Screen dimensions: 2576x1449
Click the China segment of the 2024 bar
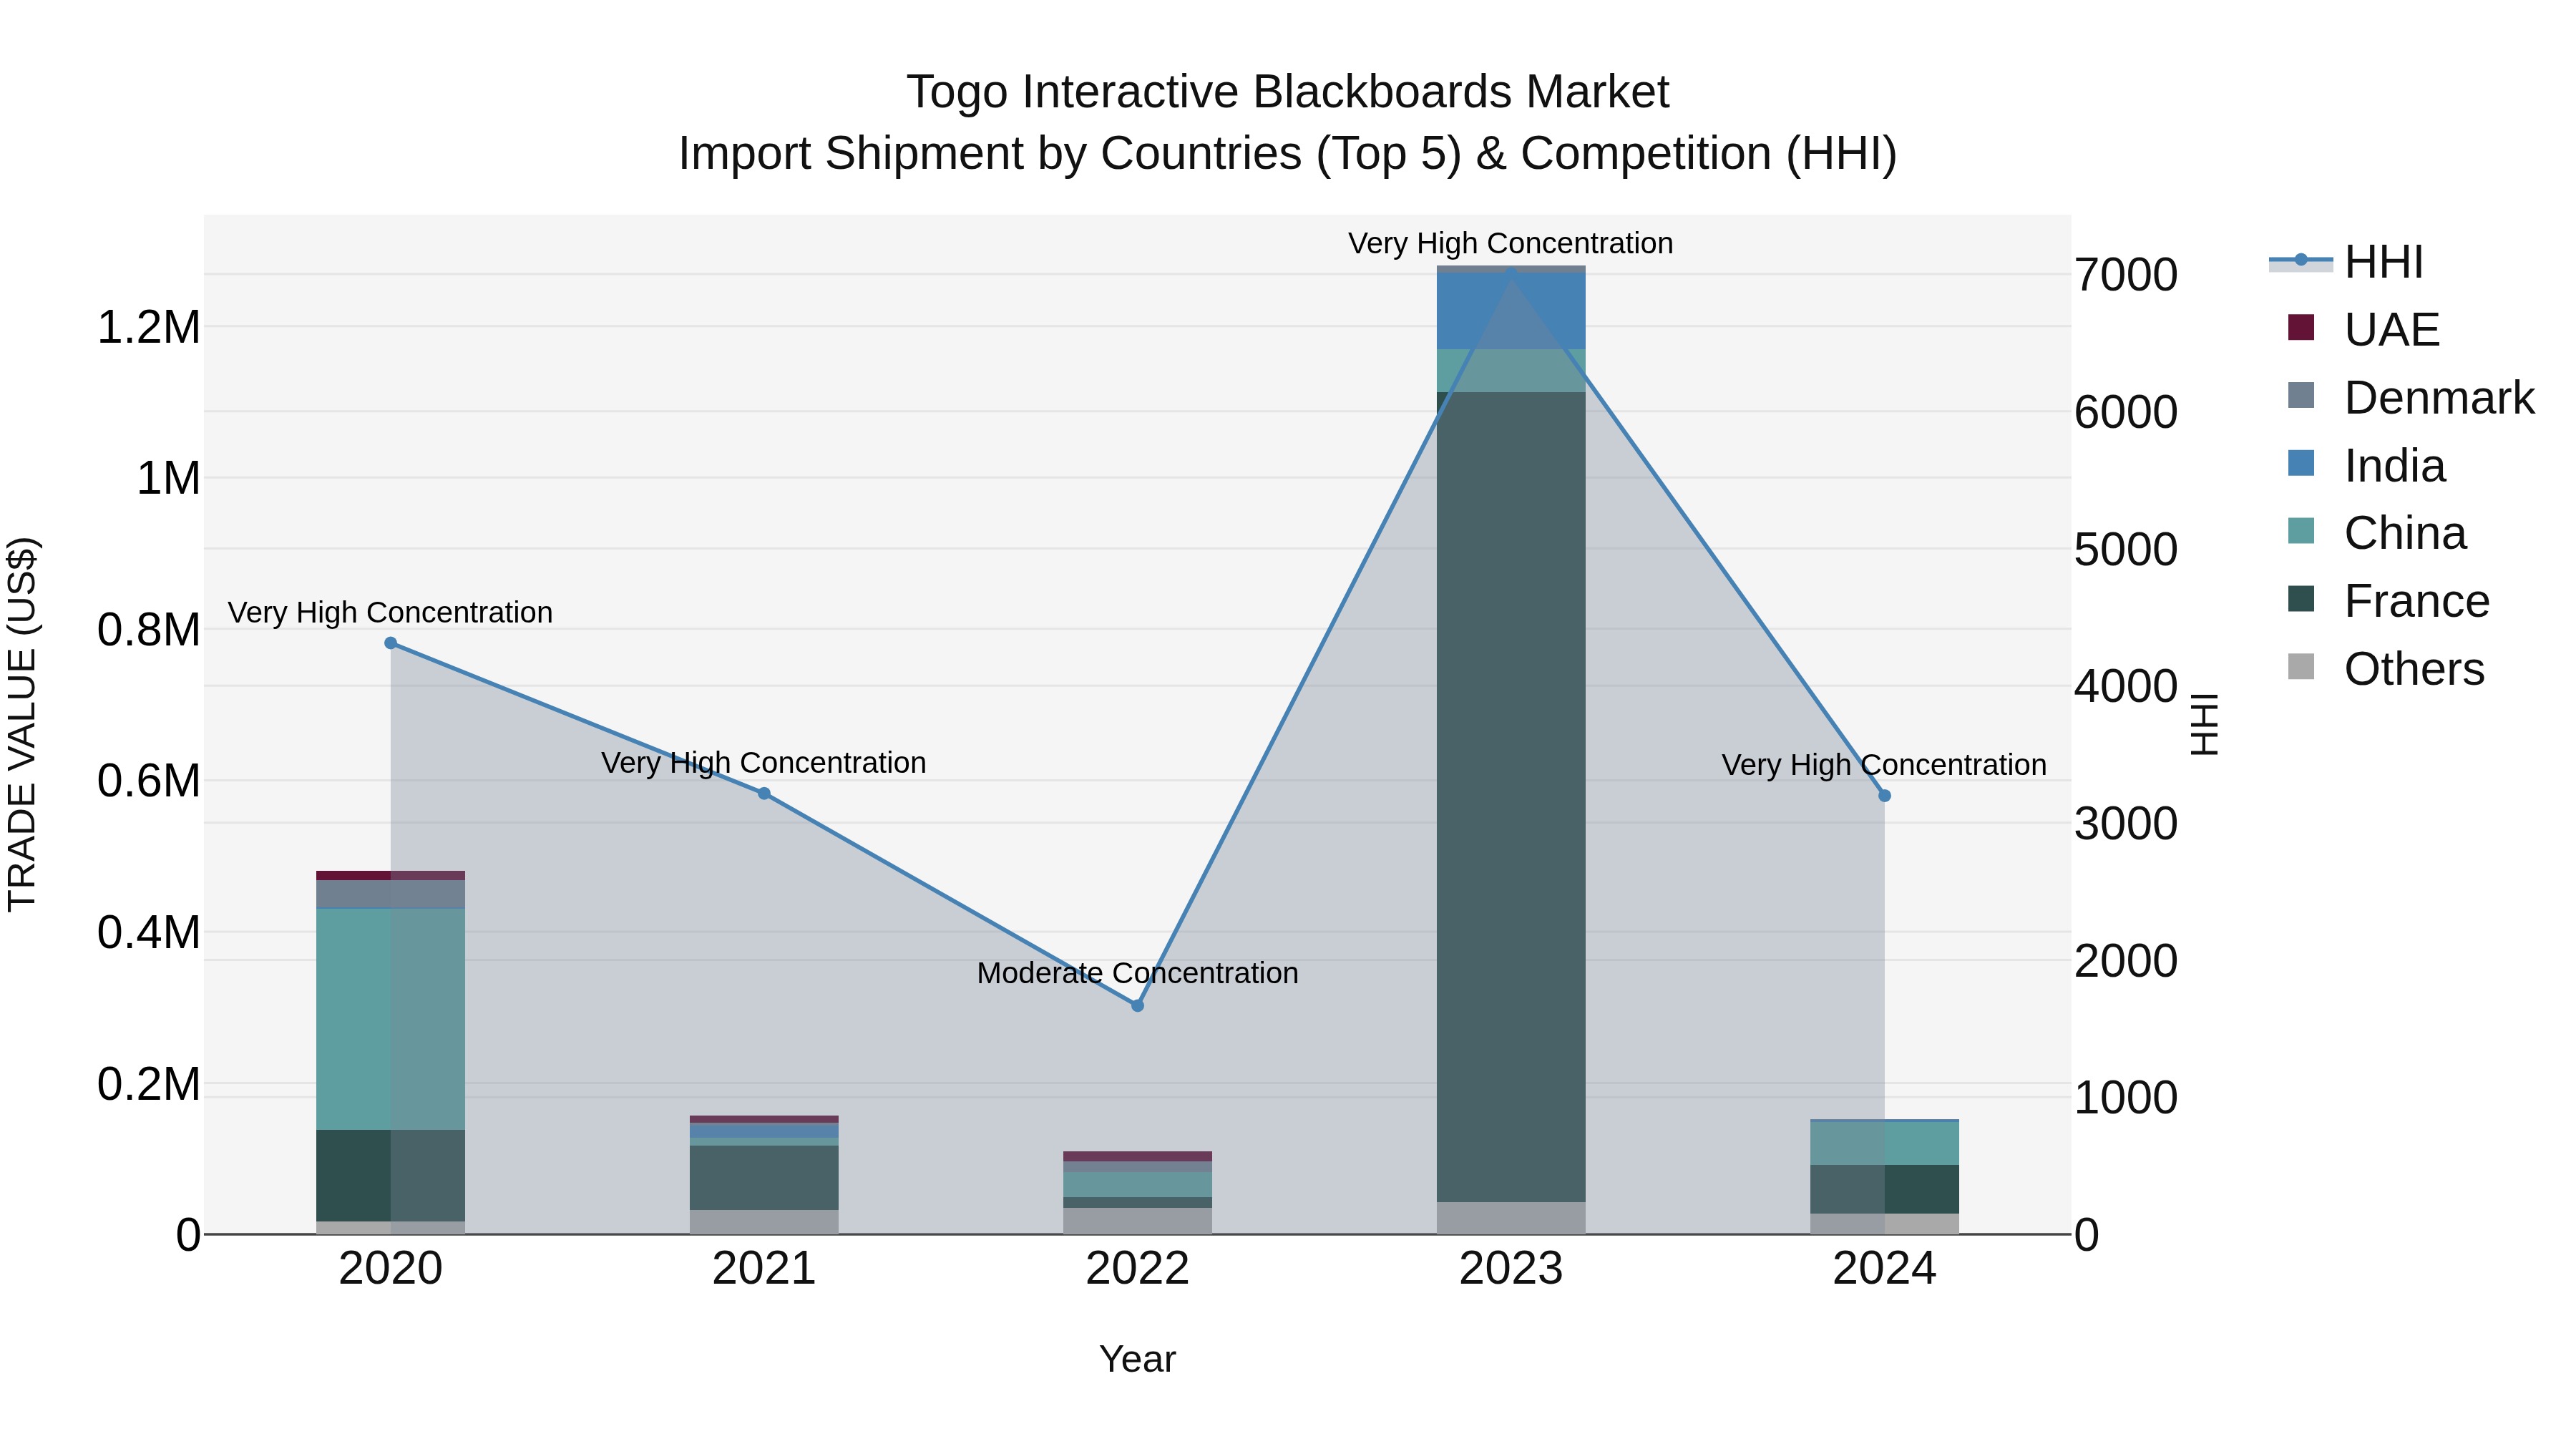pyautogui.click(x=1884, y=1143)
